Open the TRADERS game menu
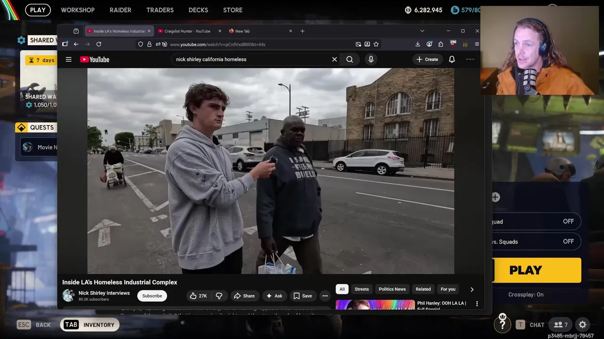The width and height of the screenshot is (604, 339). point(160,10)
